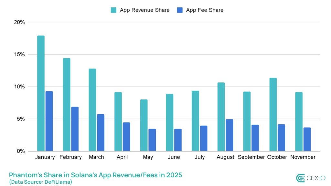The width and height of the screenshot is (331, 186).
Task: Click the 0% baseline axis area
Action: (x=21, y=150)
